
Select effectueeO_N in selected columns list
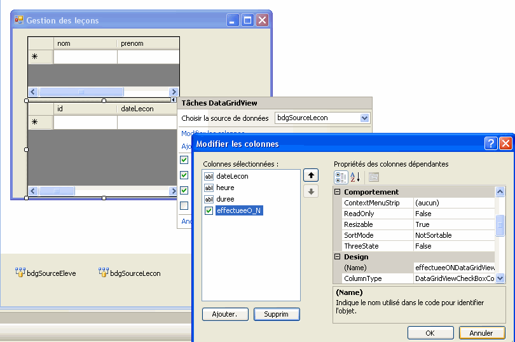239,210
